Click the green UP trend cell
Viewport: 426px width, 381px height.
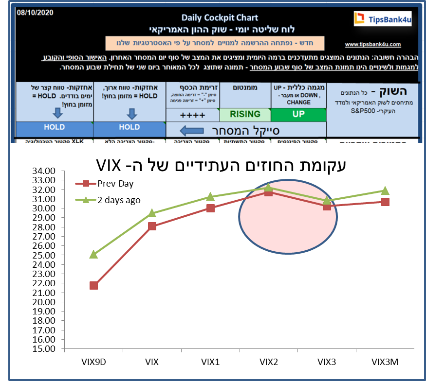(x=298, y=115)
